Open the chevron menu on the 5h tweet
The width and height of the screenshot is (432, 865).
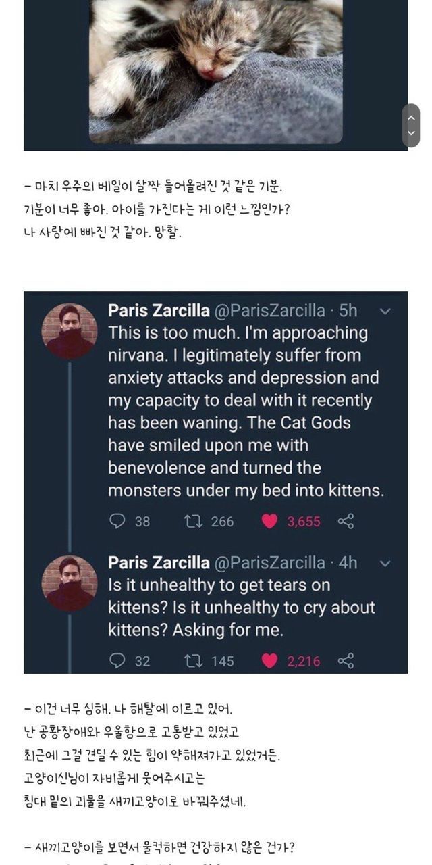pos(385,312)
